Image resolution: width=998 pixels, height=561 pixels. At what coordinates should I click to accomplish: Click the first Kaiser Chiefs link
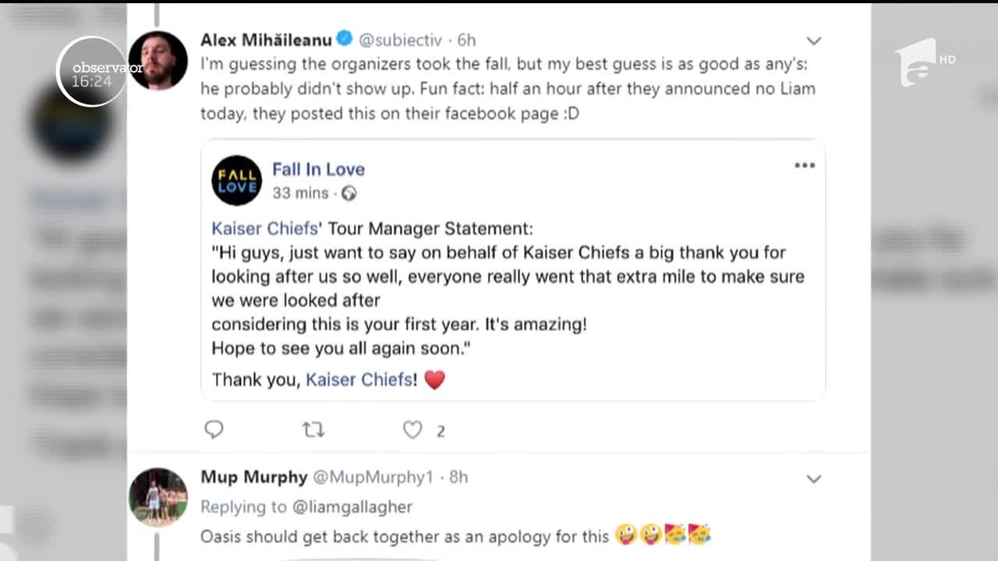coord(264,228)
